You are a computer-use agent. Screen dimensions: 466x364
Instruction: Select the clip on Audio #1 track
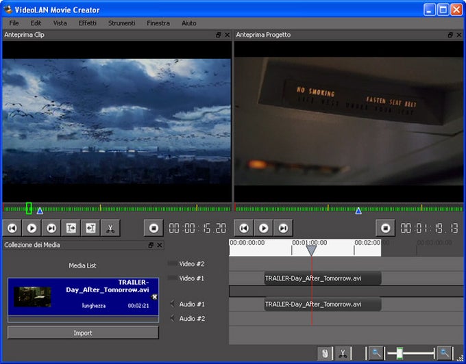click(x=323, y=304)
